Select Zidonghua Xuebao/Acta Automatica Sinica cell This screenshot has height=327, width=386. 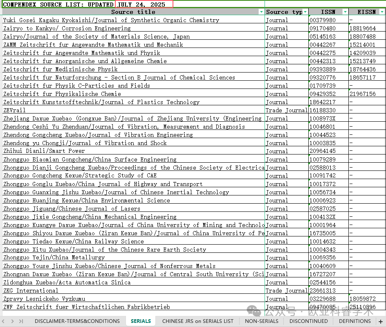133,282
